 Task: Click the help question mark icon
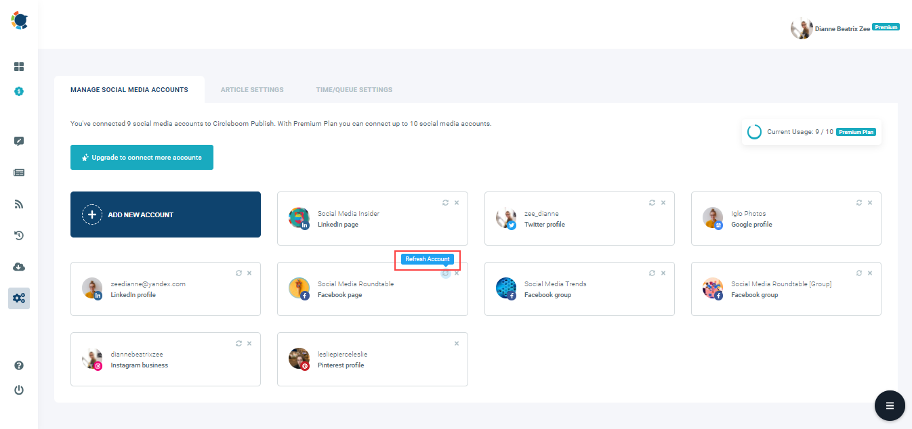[x=18, y=365]
